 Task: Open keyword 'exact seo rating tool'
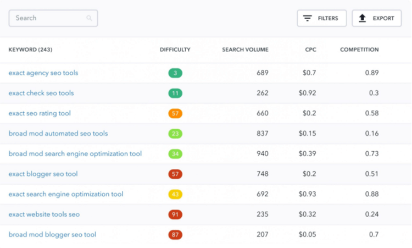[x=40, y=113]
